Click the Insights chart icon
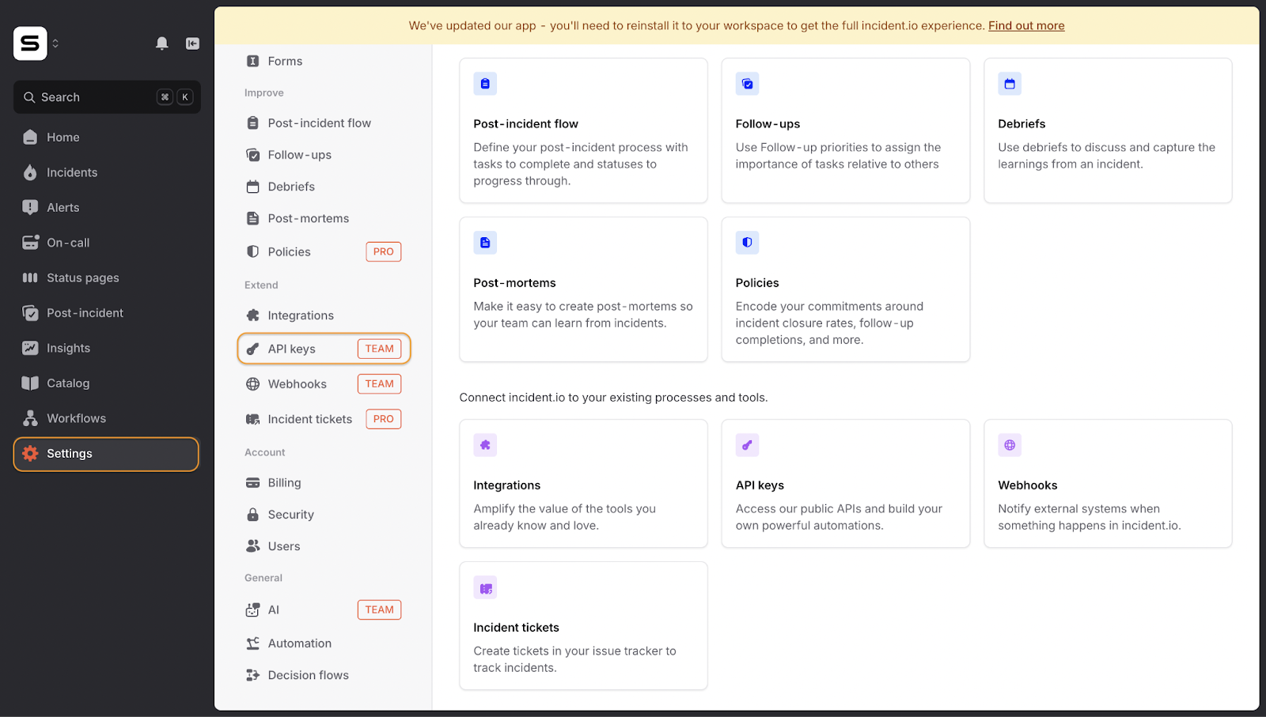This screenshot has height=717, width=1266. (30, 348)
